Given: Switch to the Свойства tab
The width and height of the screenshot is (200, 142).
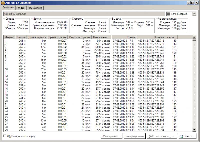Looking at the screenshot, I should [8, 8].
